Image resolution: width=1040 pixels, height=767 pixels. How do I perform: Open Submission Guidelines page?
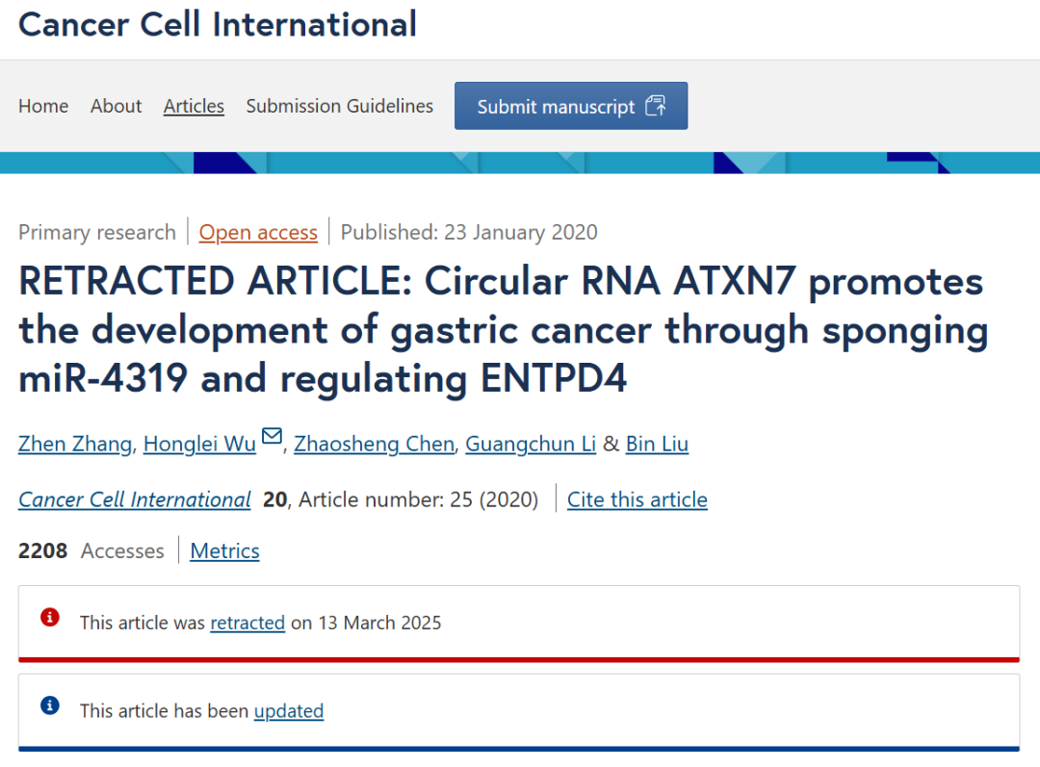tap(340, 106)
